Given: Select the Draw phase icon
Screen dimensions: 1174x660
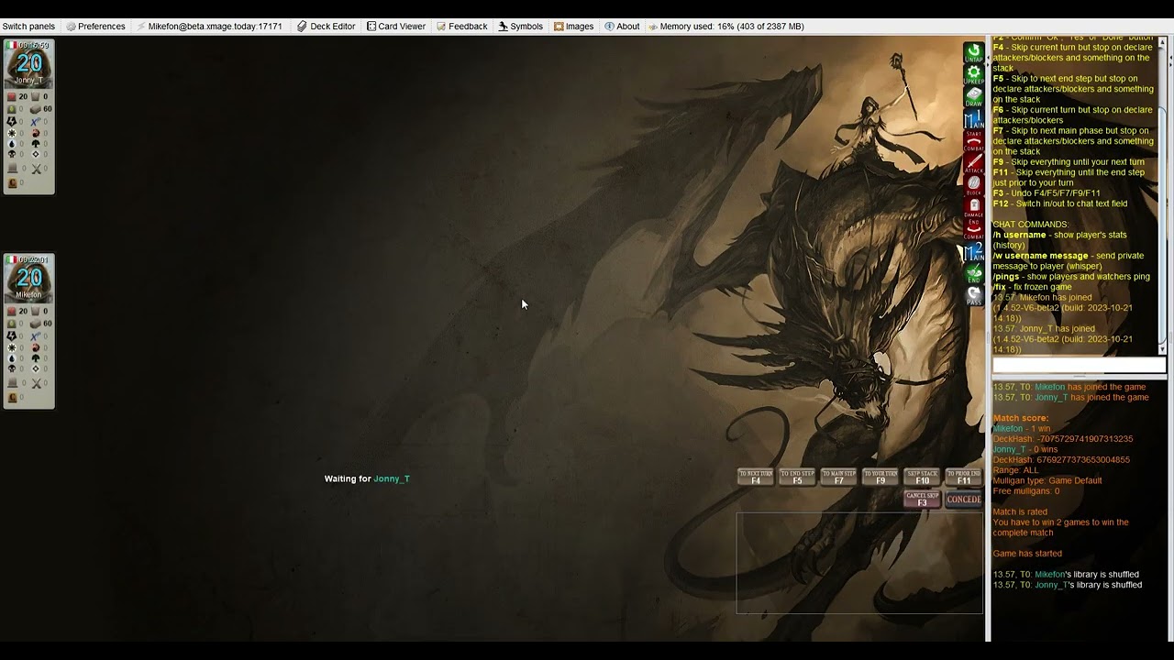Looking at the screenshot, I should [973, 97].
